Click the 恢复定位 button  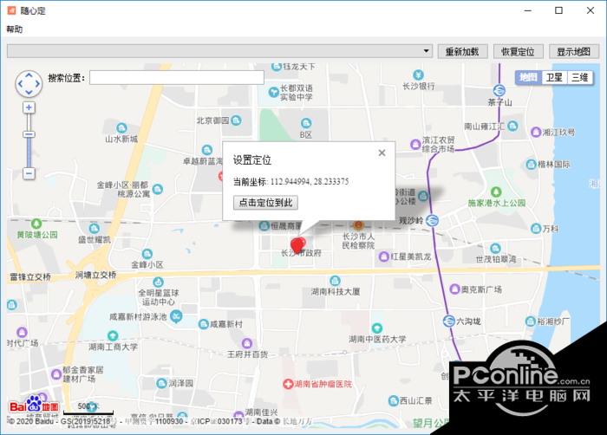(518, 51)
